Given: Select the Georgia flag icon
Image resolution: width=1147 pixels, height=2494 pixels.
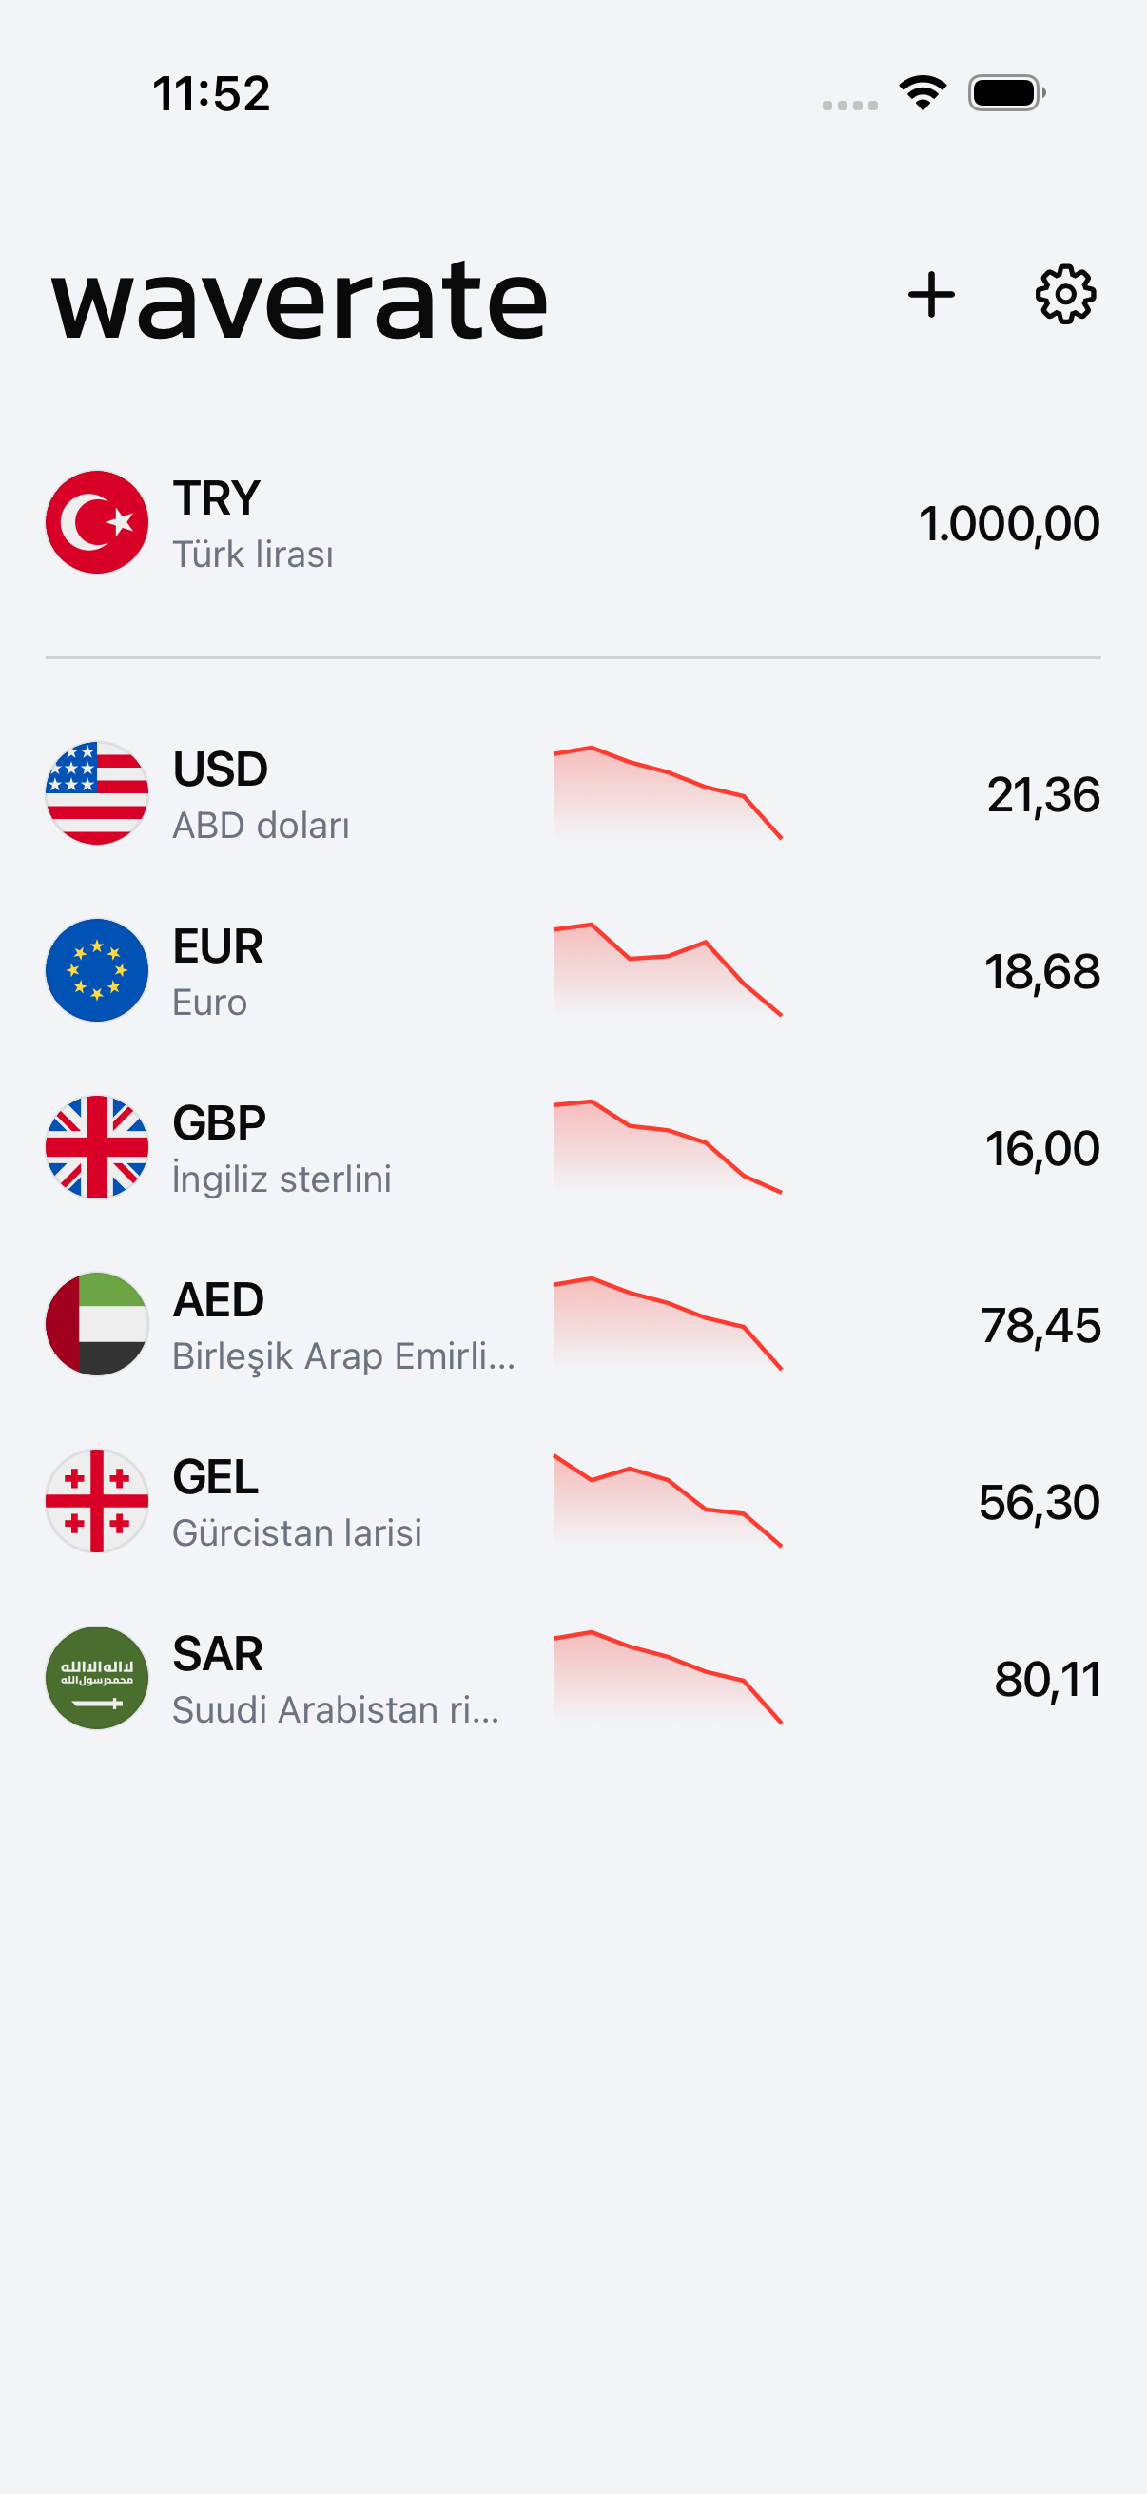Looking at the screenshot, I should [97, 1502].
